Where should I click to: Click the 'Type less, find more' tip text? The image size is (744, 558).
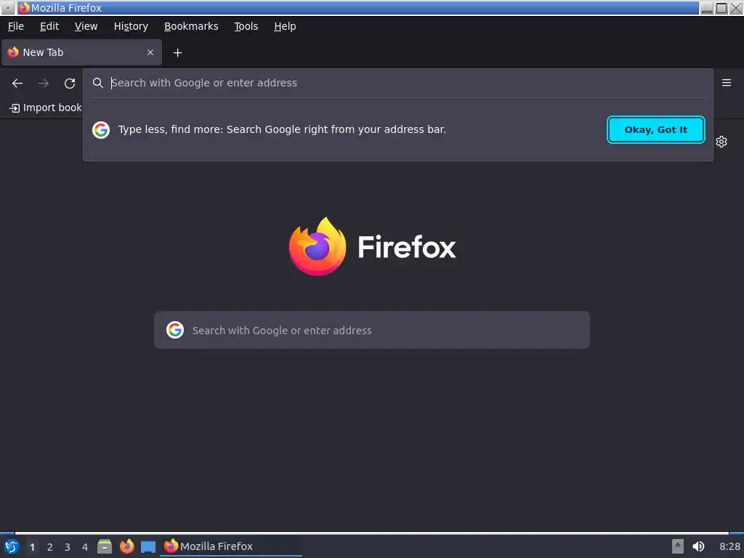tap(282, 129)
